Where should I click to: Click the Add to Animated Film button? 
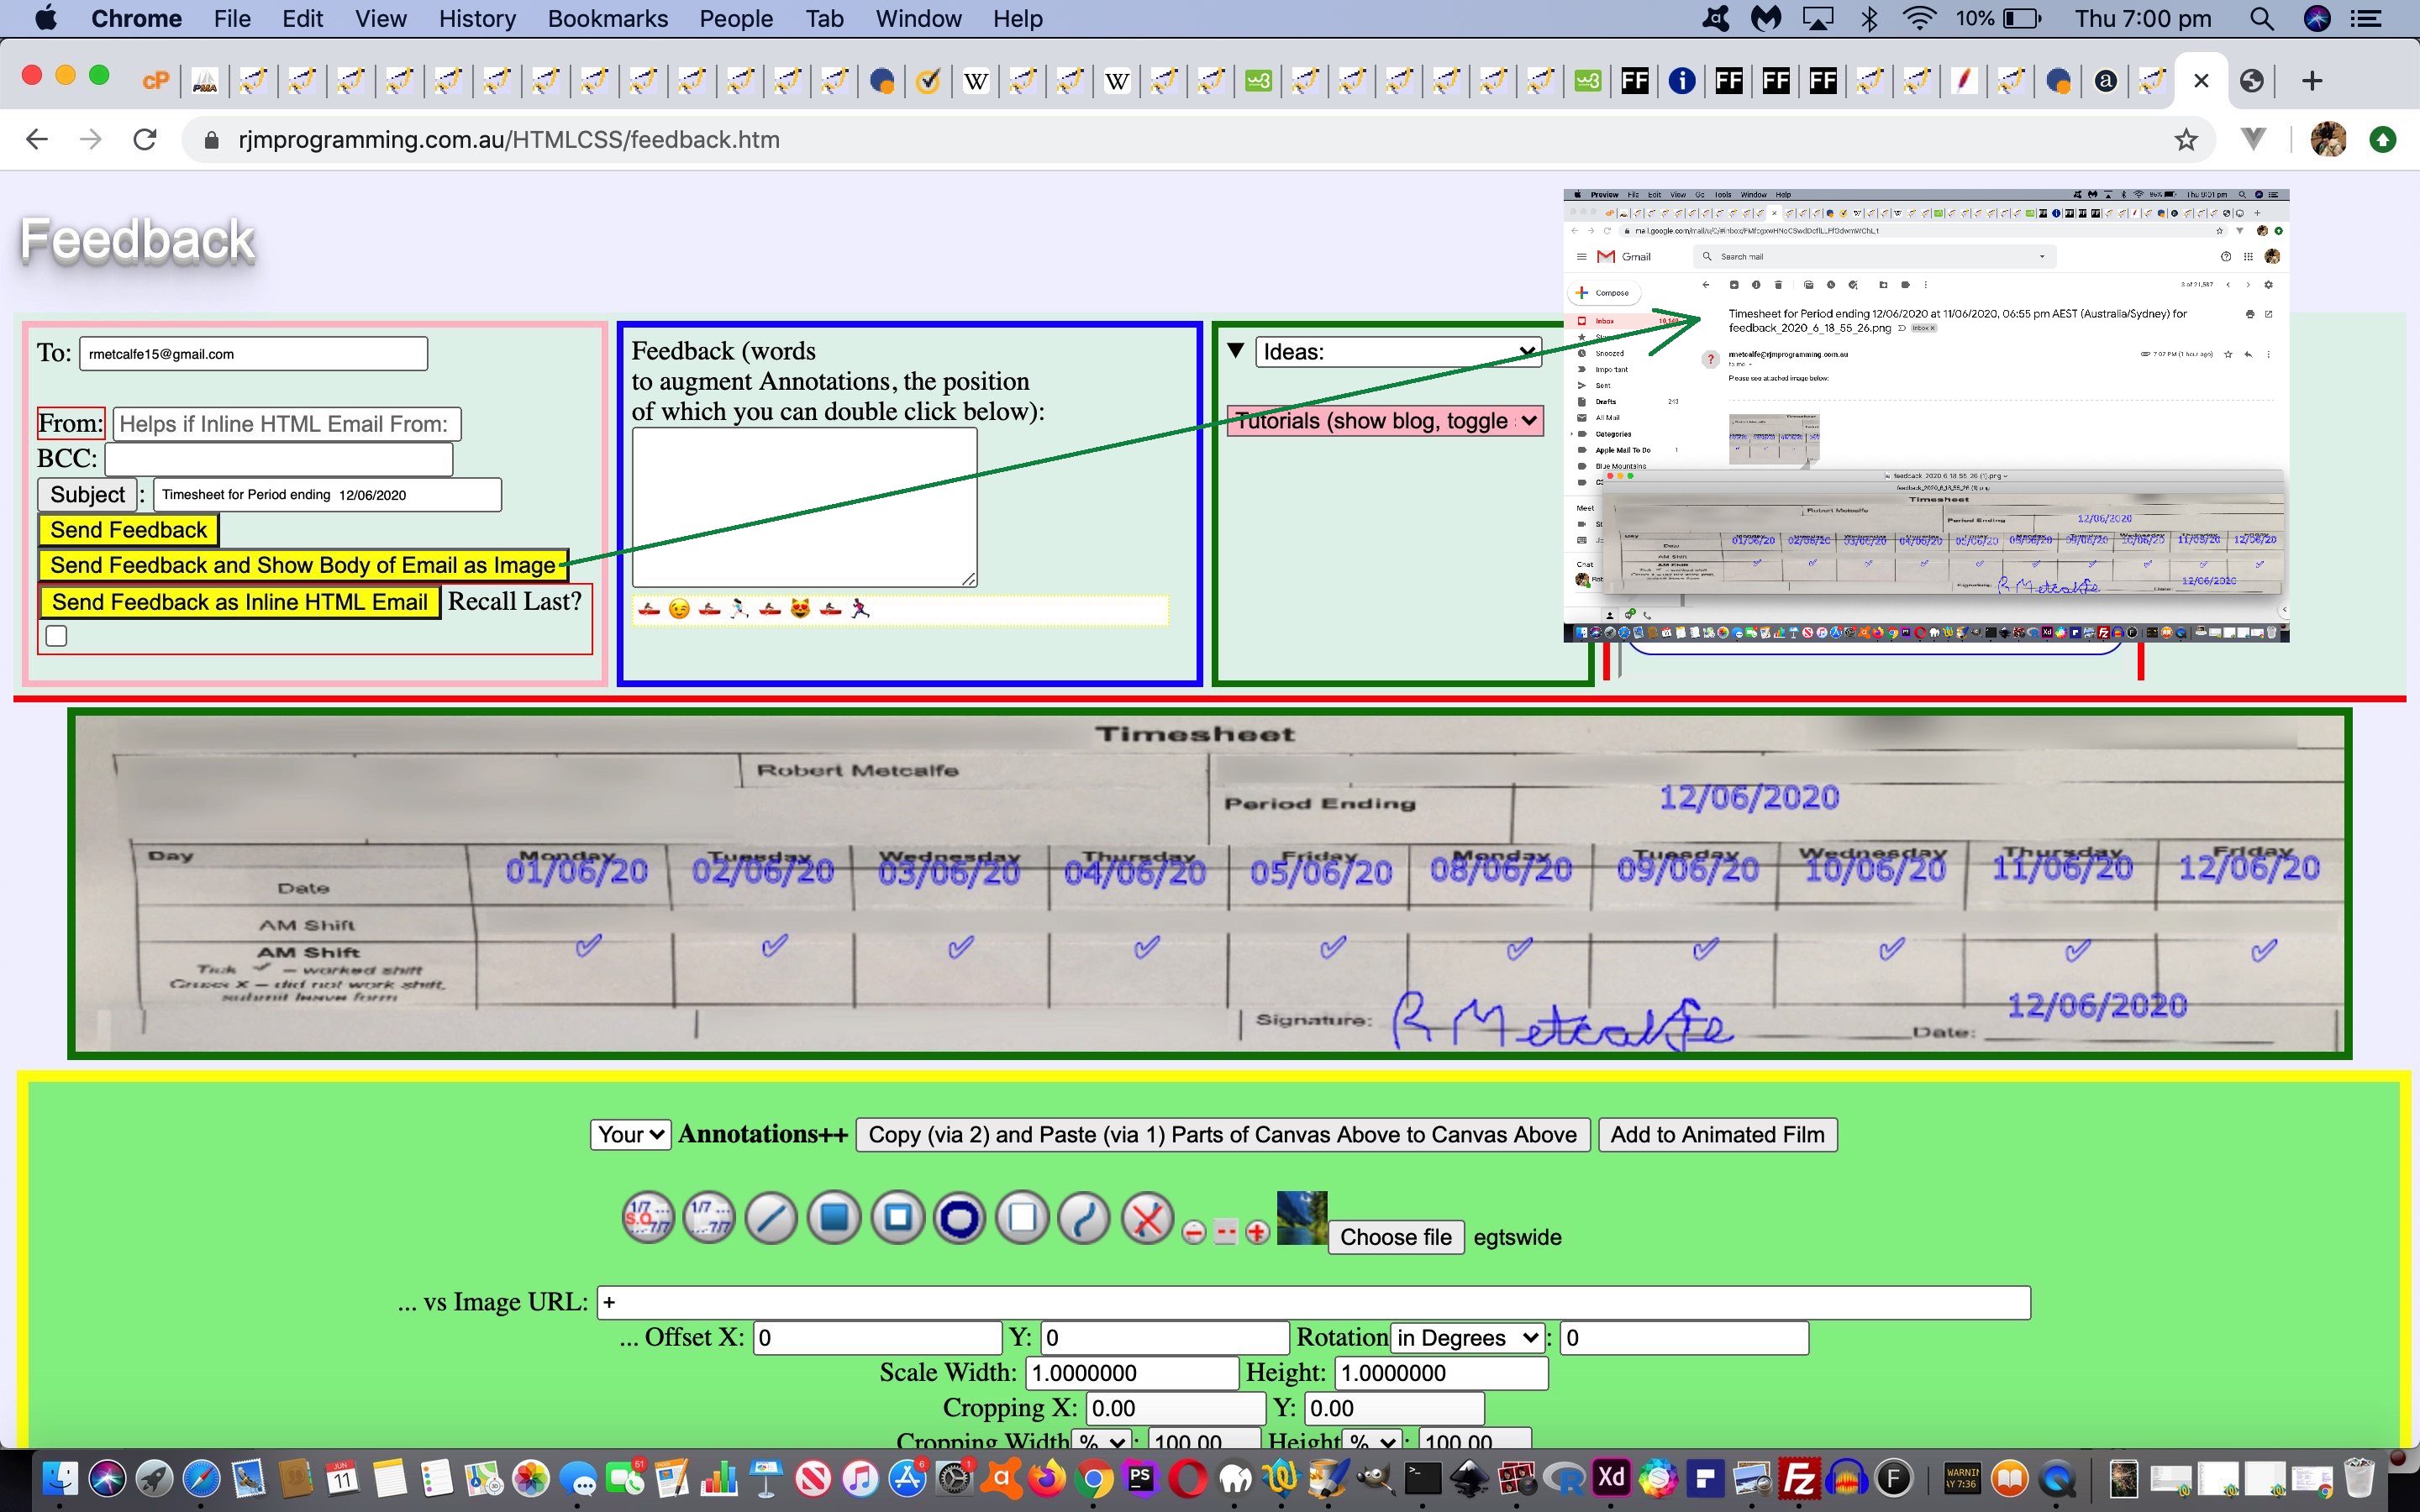(1716, 1135)
